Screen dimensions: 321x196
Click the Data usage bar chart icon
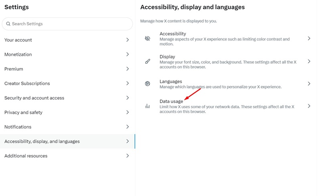(x=147, y=106)
